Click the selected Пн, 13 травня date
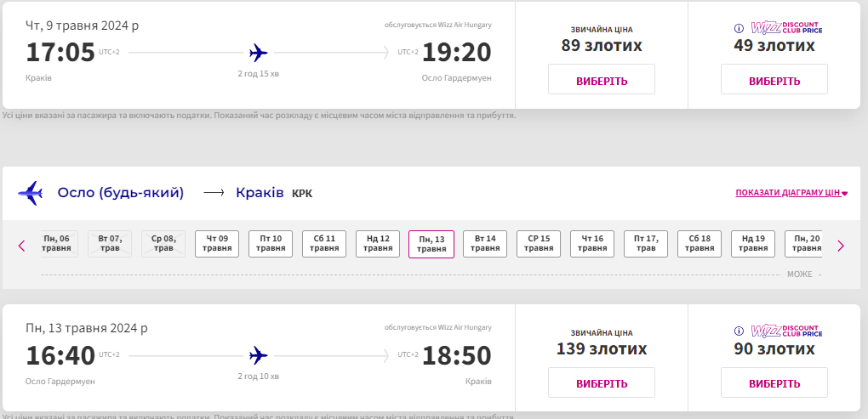Image resolution: width=868 pixels, height=419 pixels. 431,244
